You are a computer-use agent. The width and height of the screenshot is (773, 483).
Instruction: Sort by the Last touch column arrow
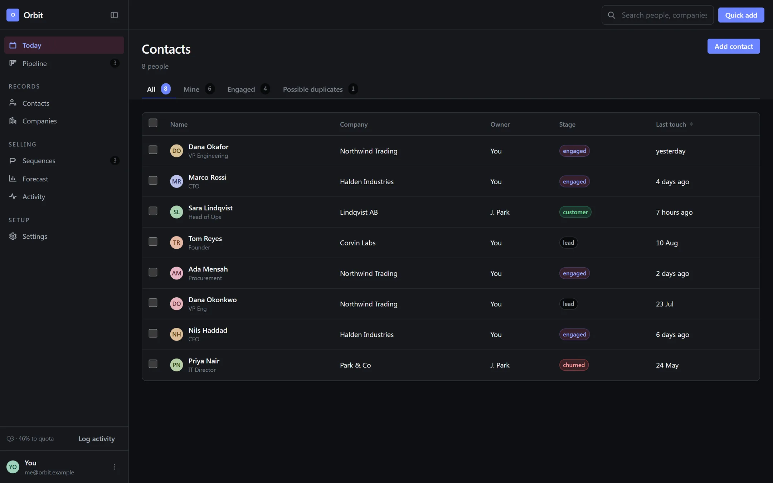[691, 124]
